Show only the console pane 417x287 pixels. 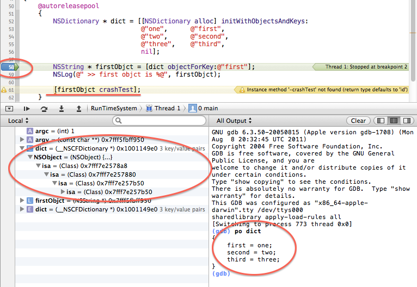(407, 121)
